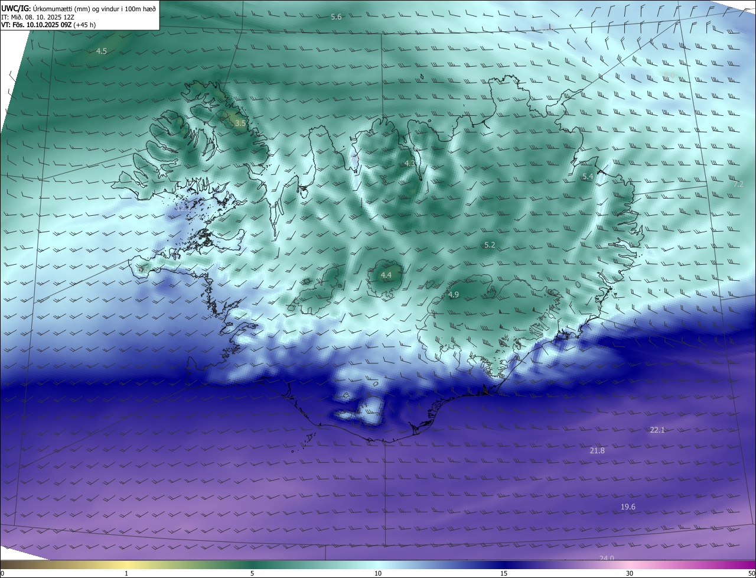The width and height of the screenshot is (756, 578).
Task: Click the 30 tick label on the colorbar
Action: click(630, 573)
